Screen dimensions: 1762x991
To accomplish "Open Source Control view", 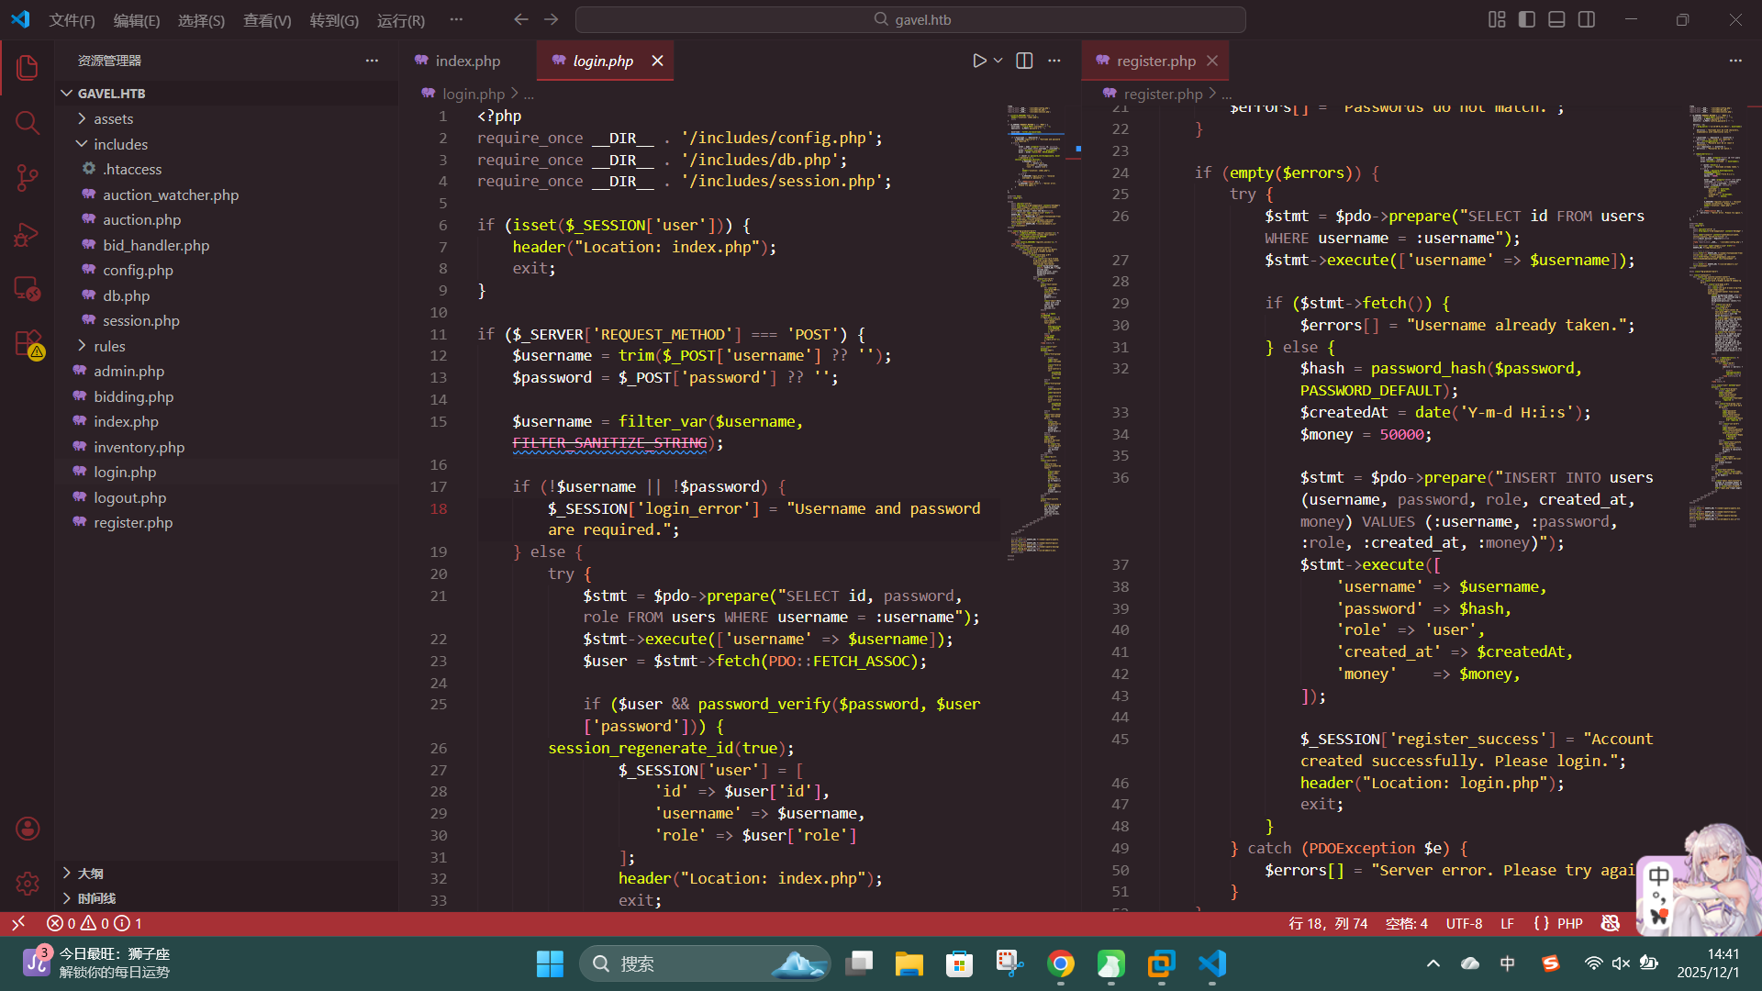I will click(x=28, y=178).
